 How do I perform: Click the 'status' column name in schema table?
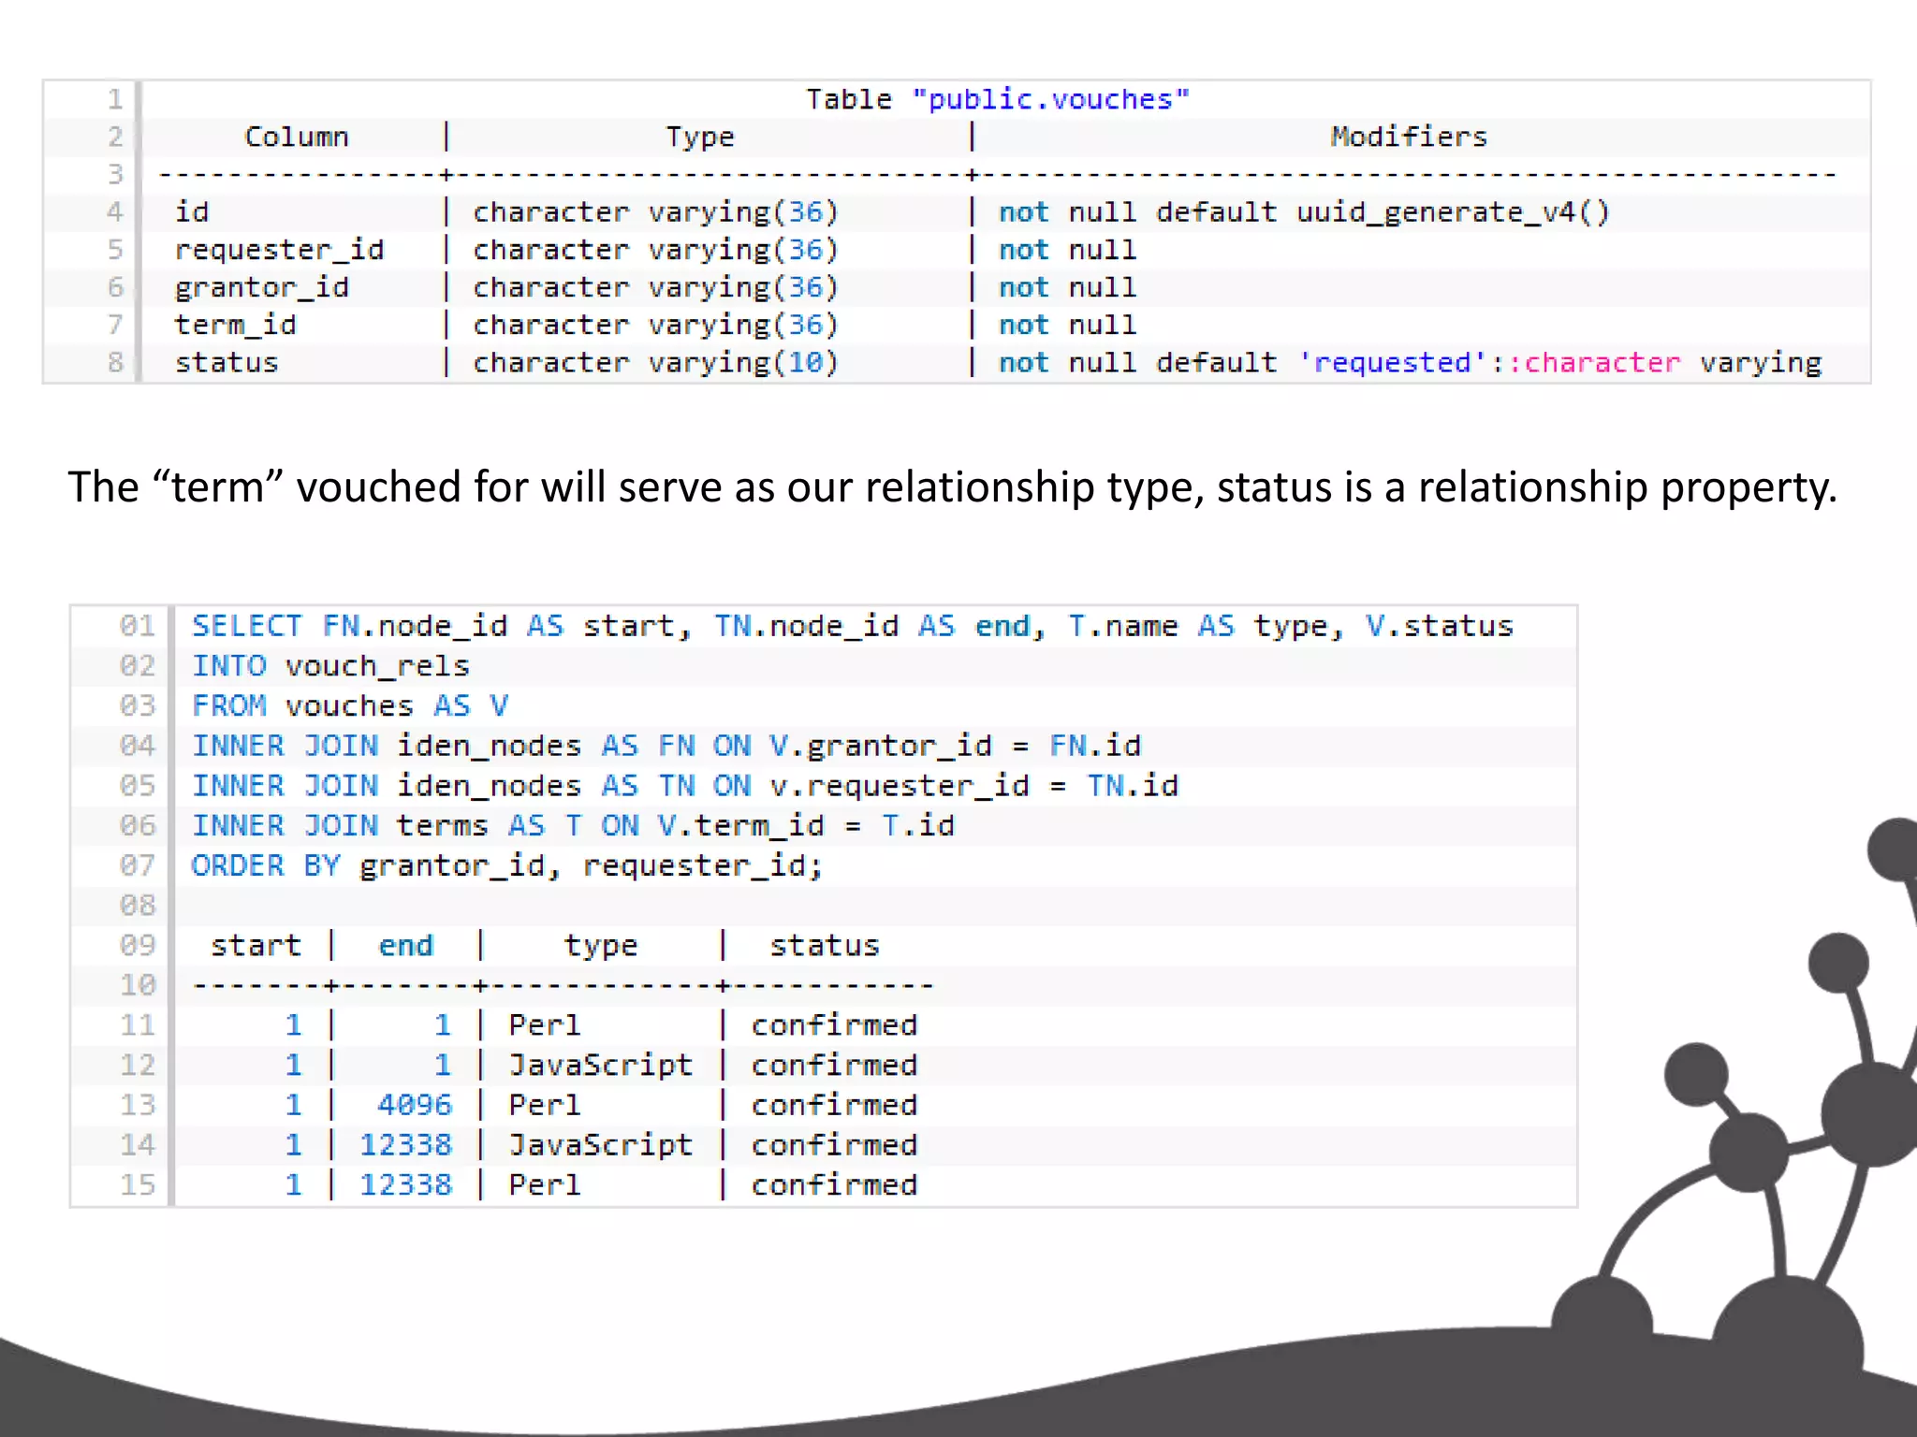click(227, 362)
